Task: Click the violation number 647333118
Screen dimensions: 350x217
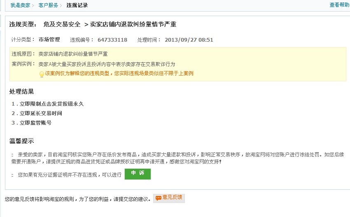Action: coord(112,40)
